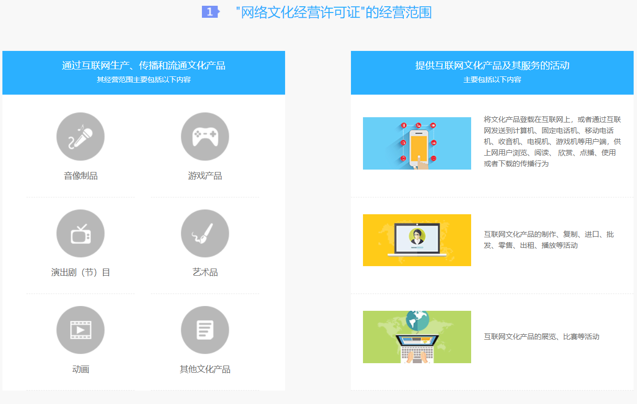Image resolution: width=637 pixels, height=404 pixels.
Task: Open the 音像制品 category
Action: (80, 175)
